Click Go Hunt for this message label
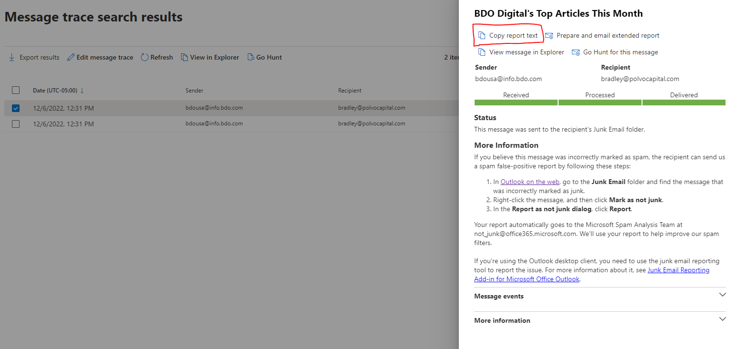This screenshot has height=349, width=736. click(621, 52)
